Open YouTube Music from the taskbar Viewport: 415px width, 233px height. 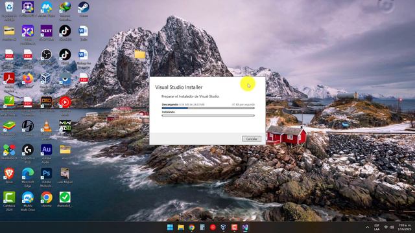point(213,227)
